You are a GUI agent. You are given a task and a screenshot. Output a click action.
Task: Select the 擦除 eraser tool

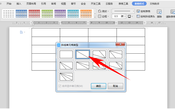pos(159,14)
